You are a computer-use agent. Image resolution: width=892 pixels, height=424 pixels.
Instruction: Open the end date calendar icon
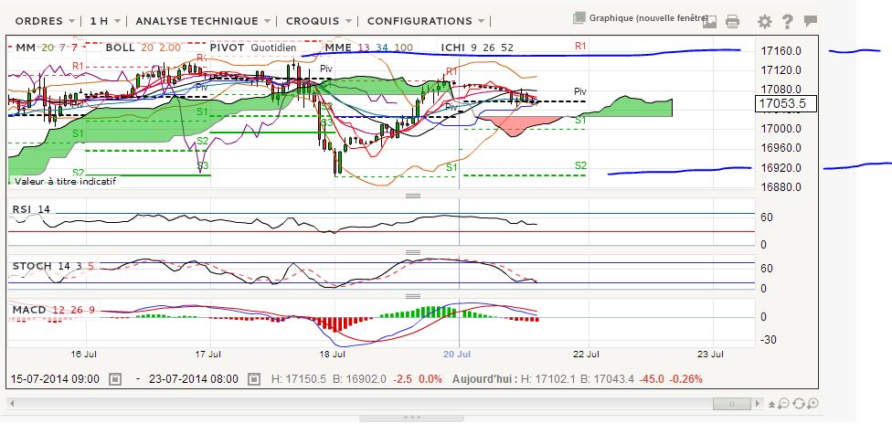pyautogui.click(x=255, y=378)
